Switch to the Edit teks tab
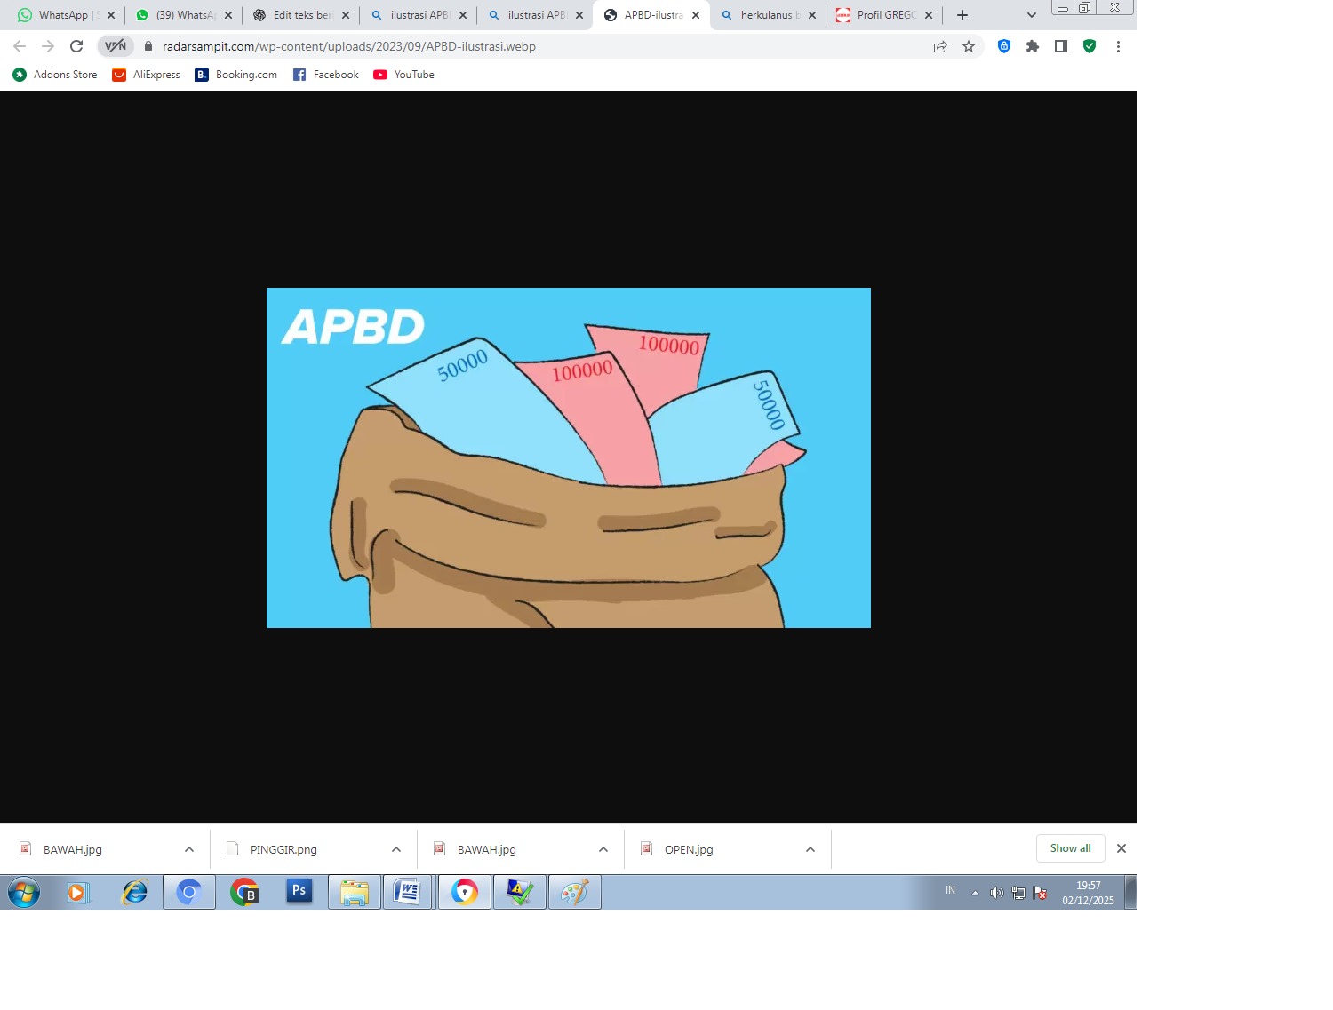Image resolution: width=1333 pixels, height=1010 pixels. click(302, 15)
